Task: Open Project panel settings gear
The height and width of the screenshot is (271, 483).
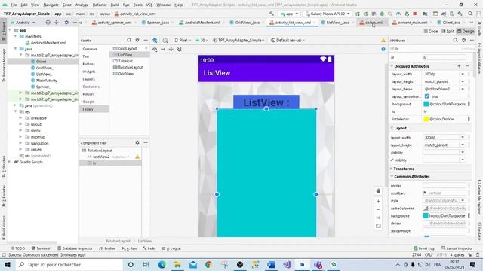Action: 66,23
